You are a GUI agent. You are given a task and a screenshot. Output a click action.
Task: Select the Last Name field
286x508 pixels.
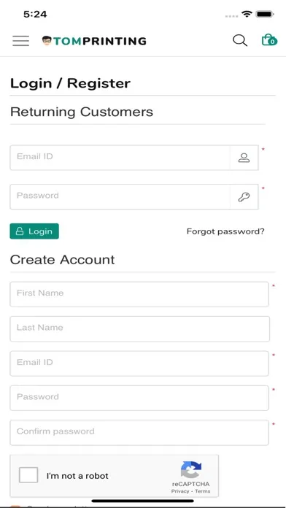(x=139, y=329)
